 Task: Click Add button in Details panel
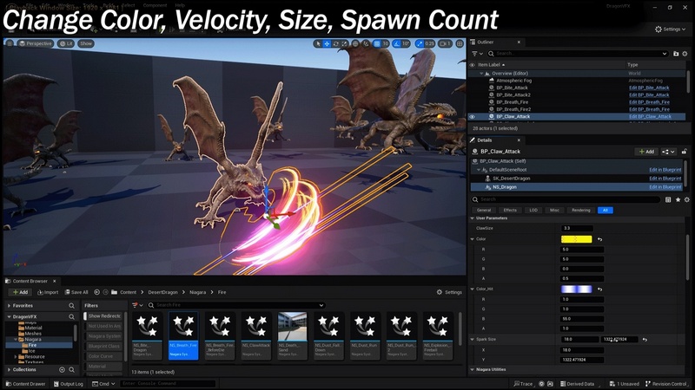(x=645, y=152)
